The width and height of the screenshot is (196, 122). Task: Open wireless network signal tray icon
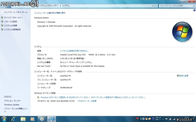(x=174, y=119)
